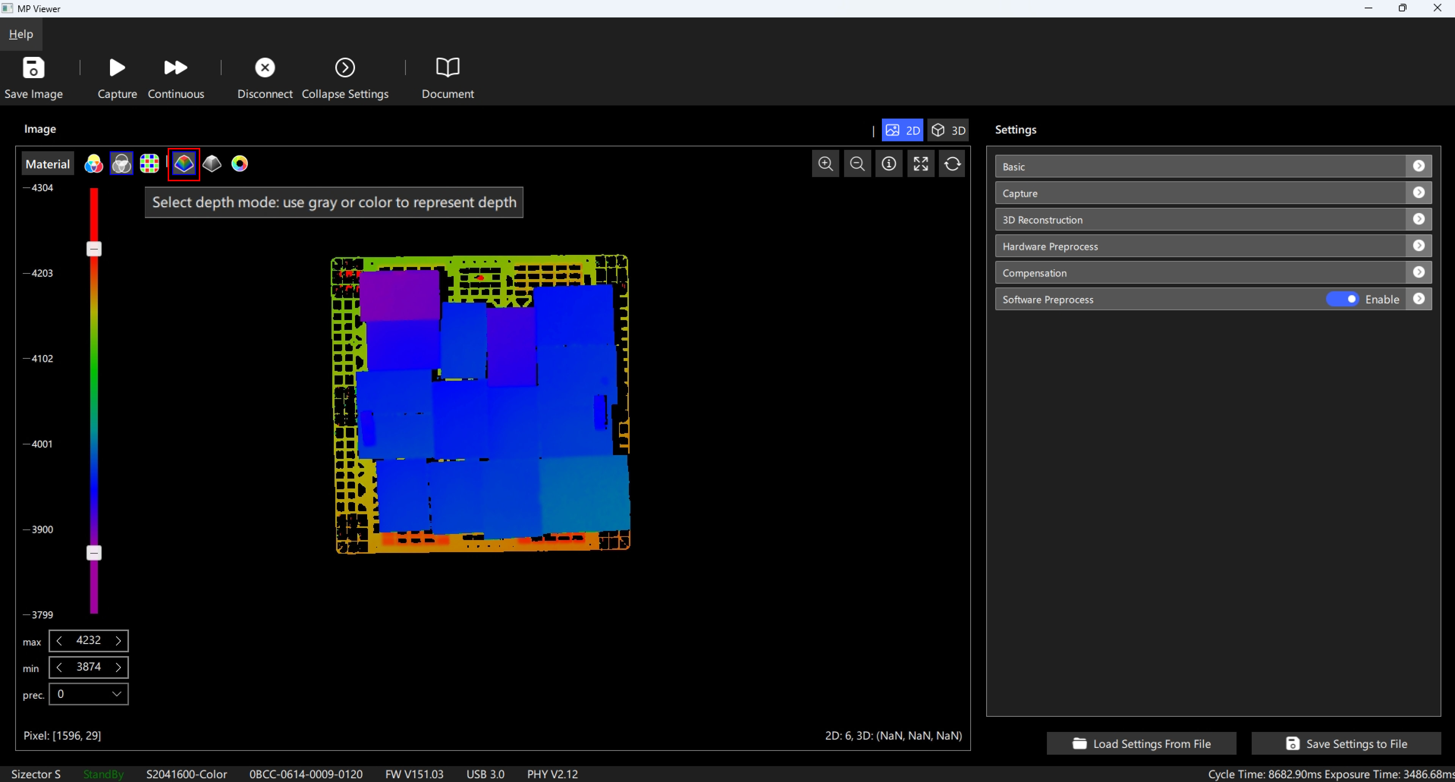Increase the min depth value

118,667
